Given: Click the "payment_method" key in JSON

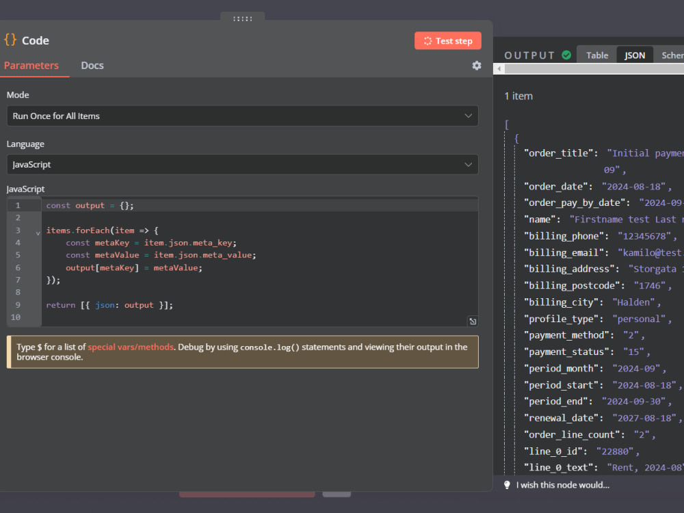Looking at the screenshot, I should 569,335.
